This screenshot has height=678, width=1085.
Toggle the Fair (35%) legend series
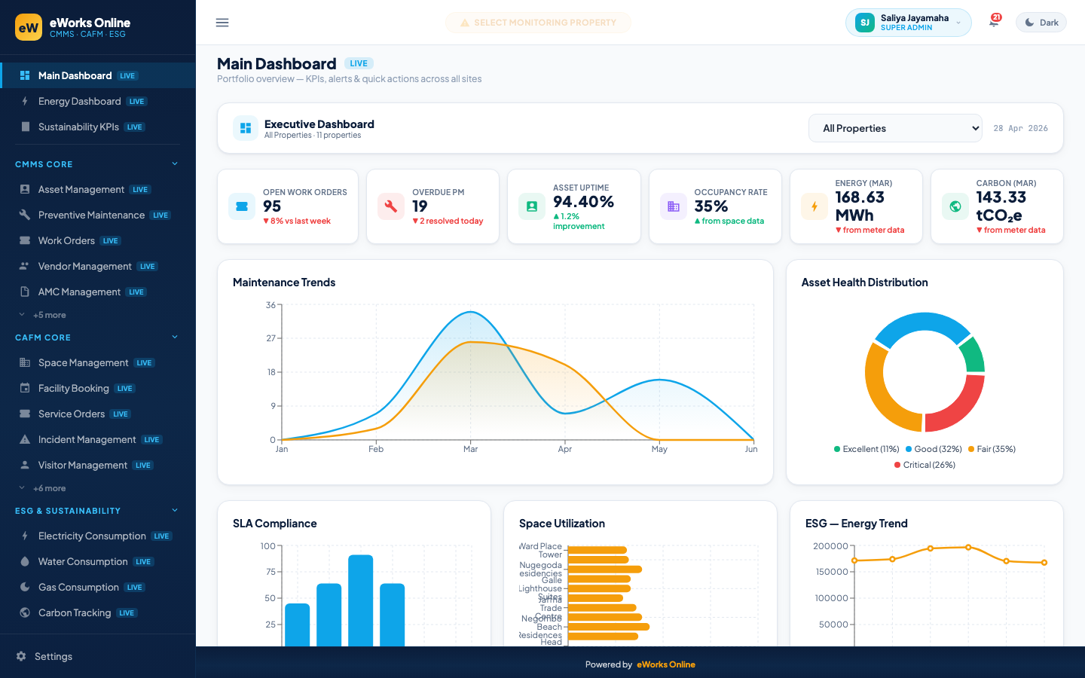point(992,449)
